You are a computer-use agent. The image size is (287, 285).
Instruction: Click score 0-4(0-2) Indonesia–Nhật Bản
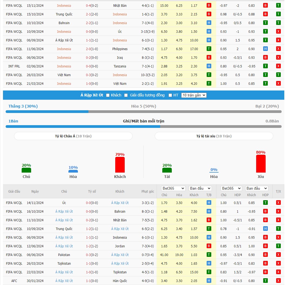92,6
